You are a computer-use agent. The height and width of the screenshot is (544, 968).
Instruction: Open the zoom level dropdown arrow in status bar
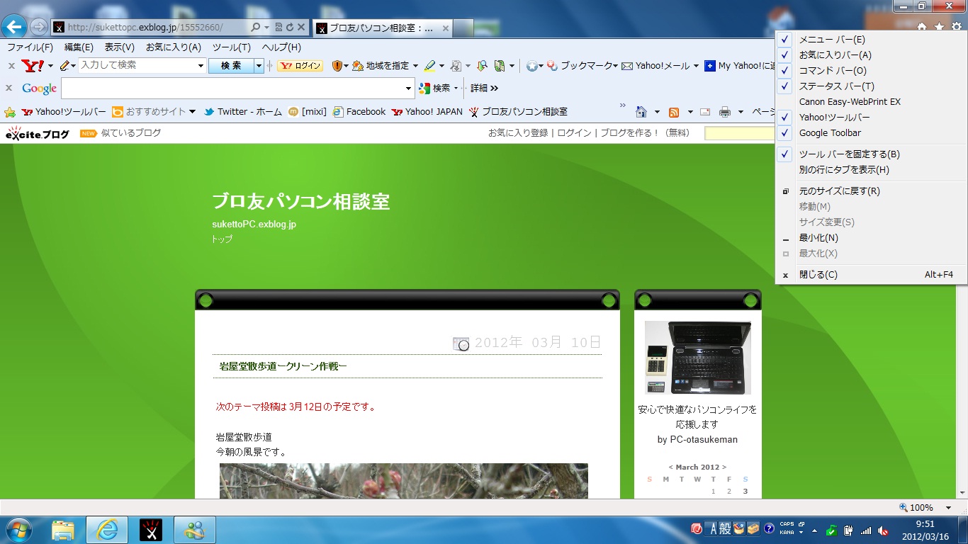click(x=948, y=508)
